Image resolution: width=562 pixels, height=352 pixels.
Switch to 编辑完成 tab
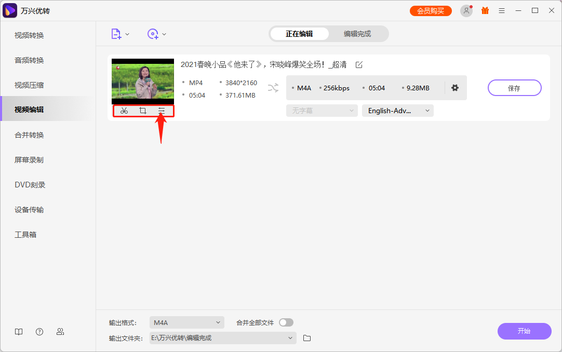click(357, 34)
